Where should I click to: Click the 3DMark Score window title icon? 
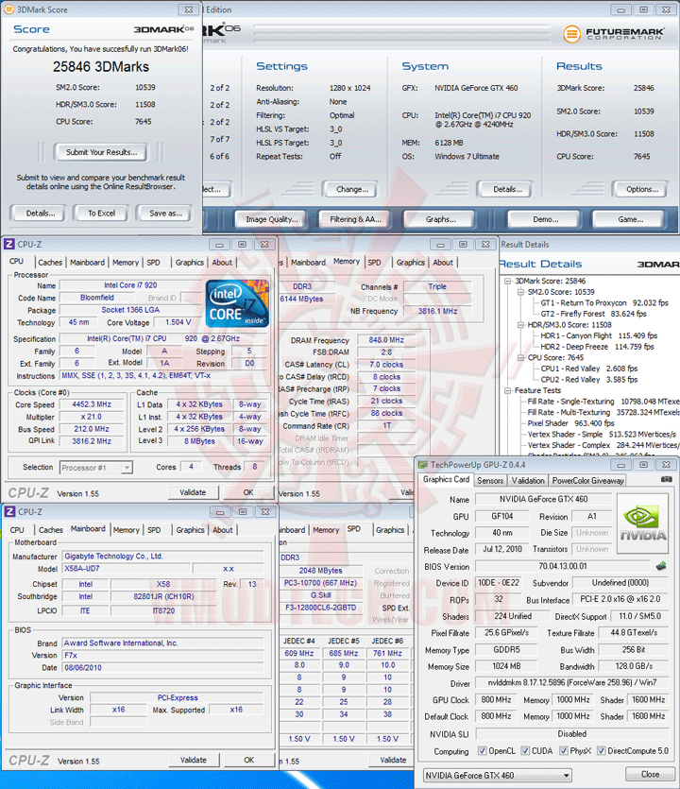tap(9, 9)
